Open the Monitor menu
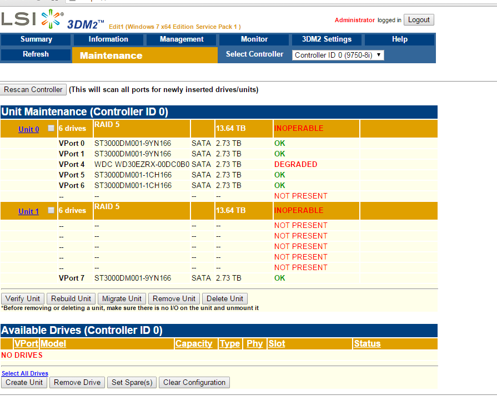 (x=254, y=39)
